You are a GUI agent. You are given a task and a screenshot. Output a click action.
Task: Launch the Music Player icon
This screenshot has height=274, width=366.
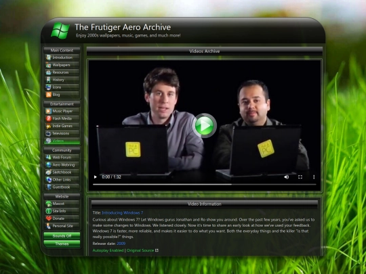[48, 111]
